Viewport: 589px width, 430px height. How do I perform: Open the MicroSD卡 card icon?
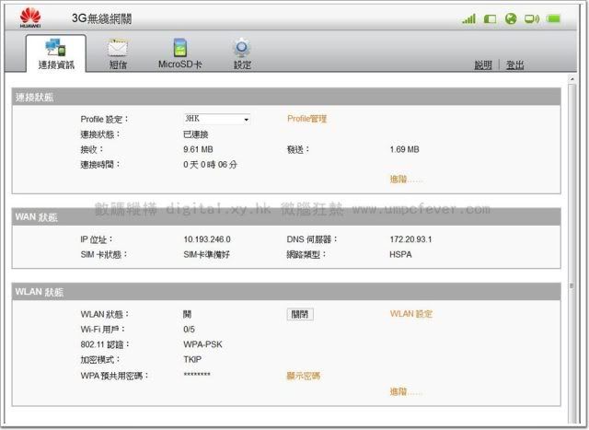tap(180, 48)
